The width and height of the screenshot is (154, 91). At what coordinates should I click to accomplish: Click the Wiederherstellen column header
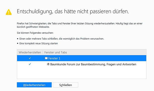pos(30,52)
